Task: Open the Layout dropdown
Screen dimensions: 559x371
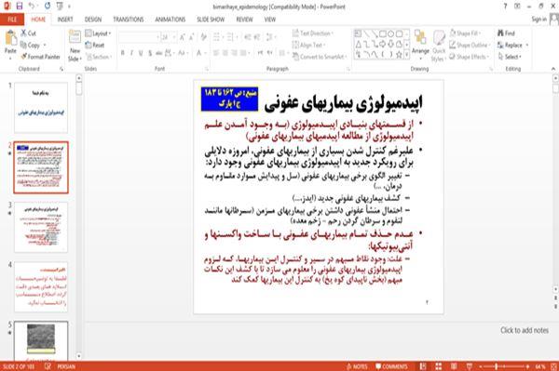Action: pyautogui.click(x=98, y=33)
